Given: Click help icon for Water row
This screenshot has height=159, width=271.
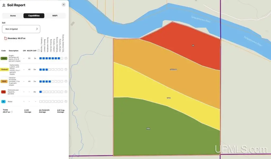Looking at the screenshot, I should click(x=66, y=101).
